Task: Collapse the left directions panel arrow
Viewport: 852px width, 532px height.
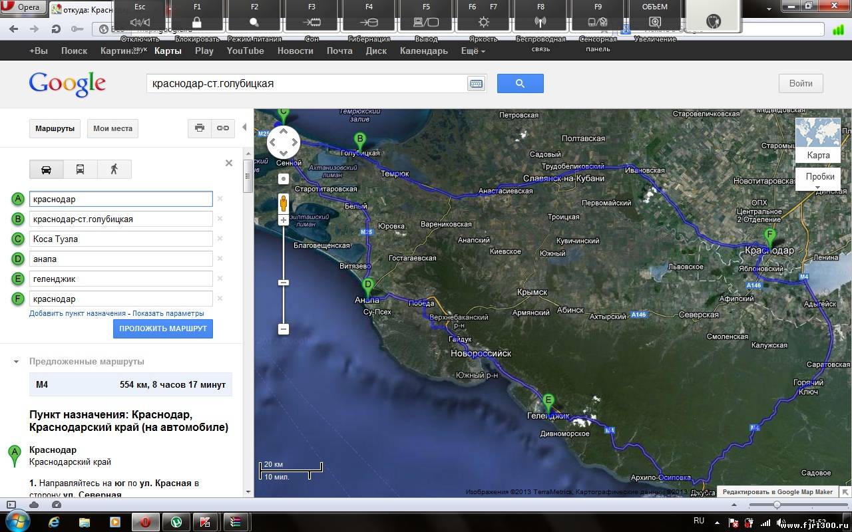Action: tap(244, 127)
